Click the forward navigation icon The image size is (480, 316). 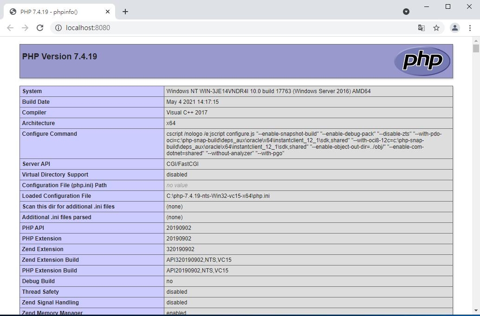(25, 28)
